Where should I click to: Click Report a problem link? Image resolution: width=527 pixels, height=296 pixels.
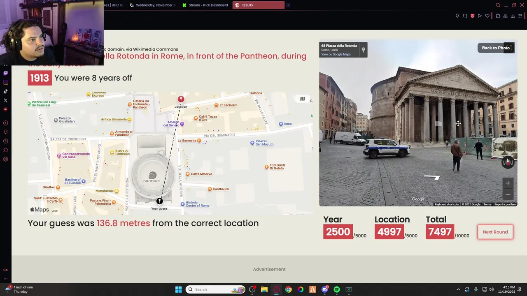pos(505,204)
